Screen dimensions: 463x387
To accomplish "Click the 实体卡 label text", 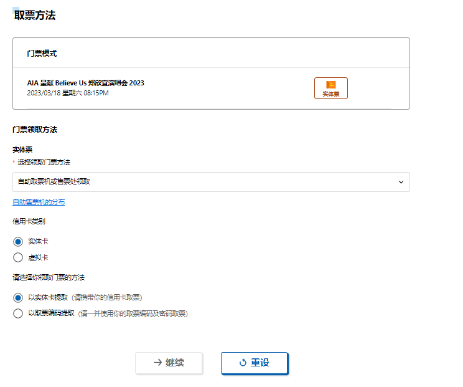I will [38, 242].
